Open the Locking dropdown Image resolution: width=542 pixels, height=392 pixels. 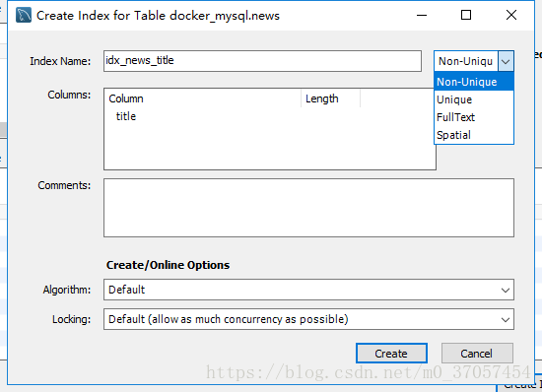tap(308, 319)
